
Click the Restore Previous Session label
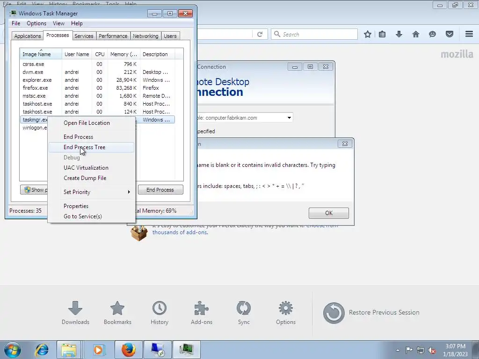384,313
